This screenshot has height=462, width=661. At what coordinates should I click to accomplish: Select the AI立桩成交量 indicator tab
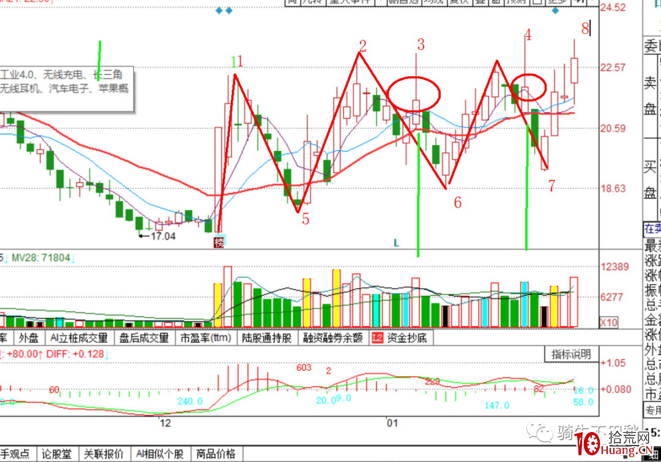click(79, 338)
